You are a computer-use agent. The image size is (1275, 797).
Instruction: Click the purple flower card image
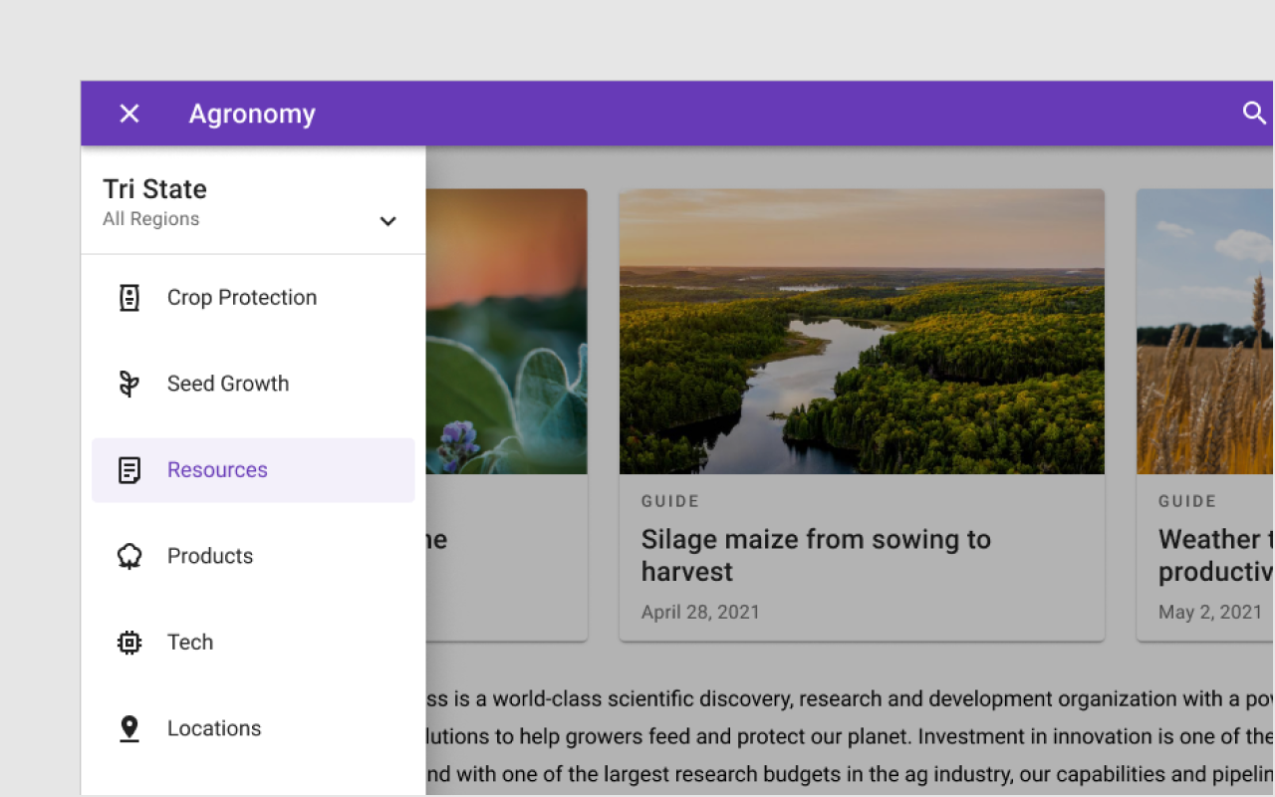point(506,332)
